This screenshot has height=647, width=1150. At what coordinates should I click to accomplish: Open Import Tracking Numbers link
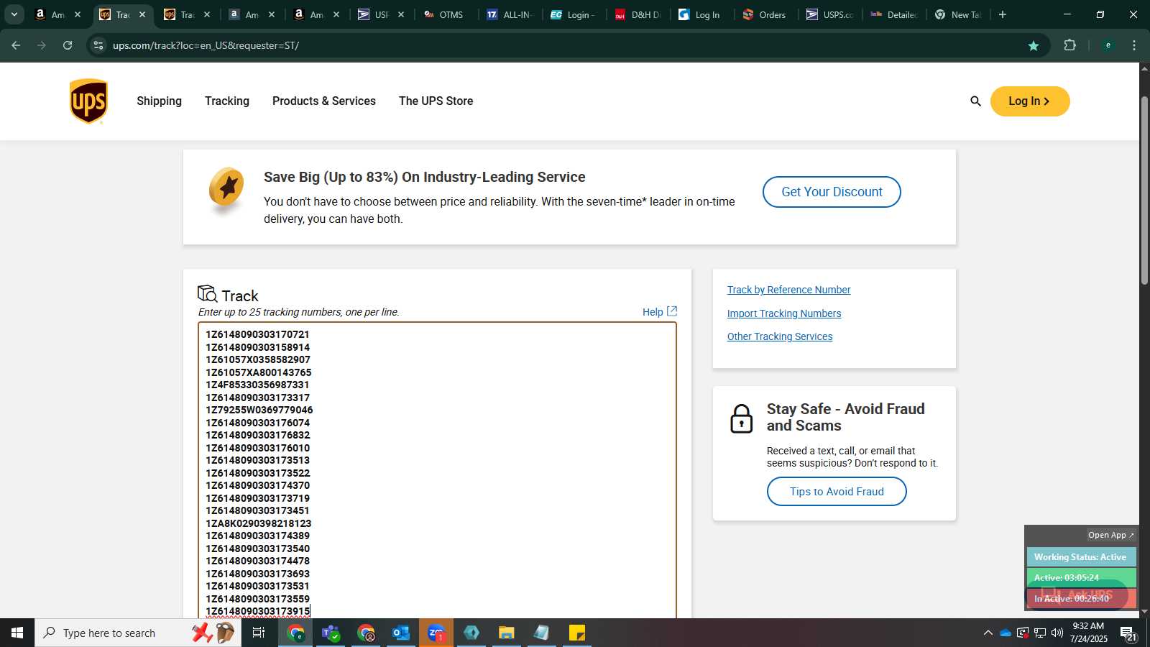coord(784,313)
